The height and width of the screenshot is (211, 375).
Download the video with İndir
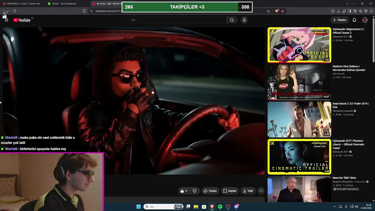(x=248, y=191)
